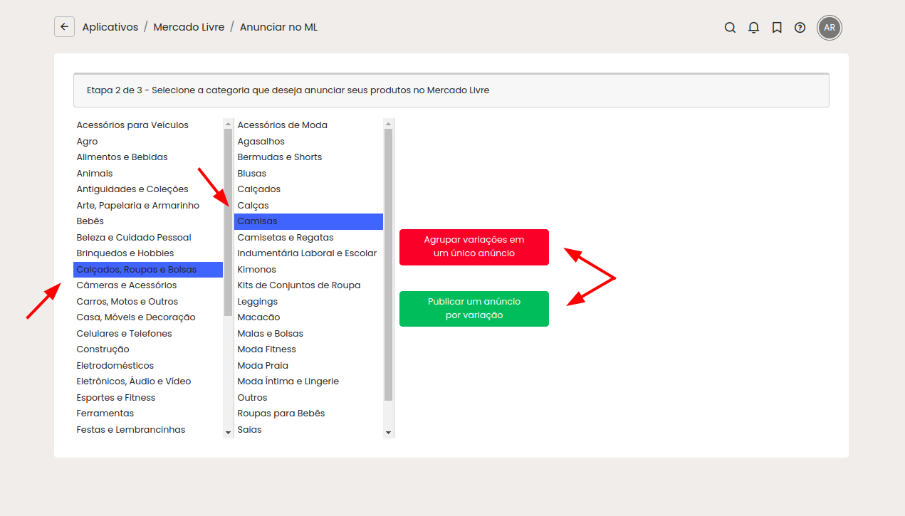Screen dimensions: 905x516
Task: Click up arrow of second list scrollbar
Action: [388, 124]
